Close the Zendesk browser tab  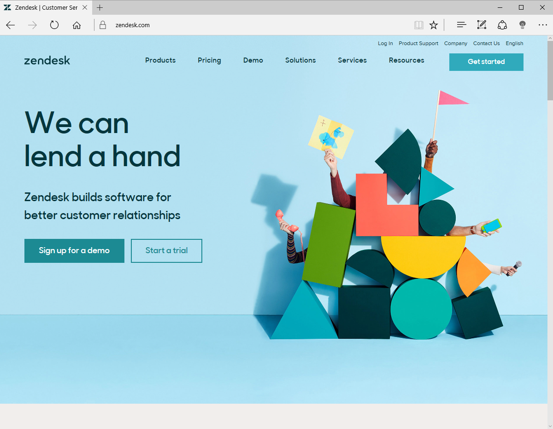(x=85, y=7)
